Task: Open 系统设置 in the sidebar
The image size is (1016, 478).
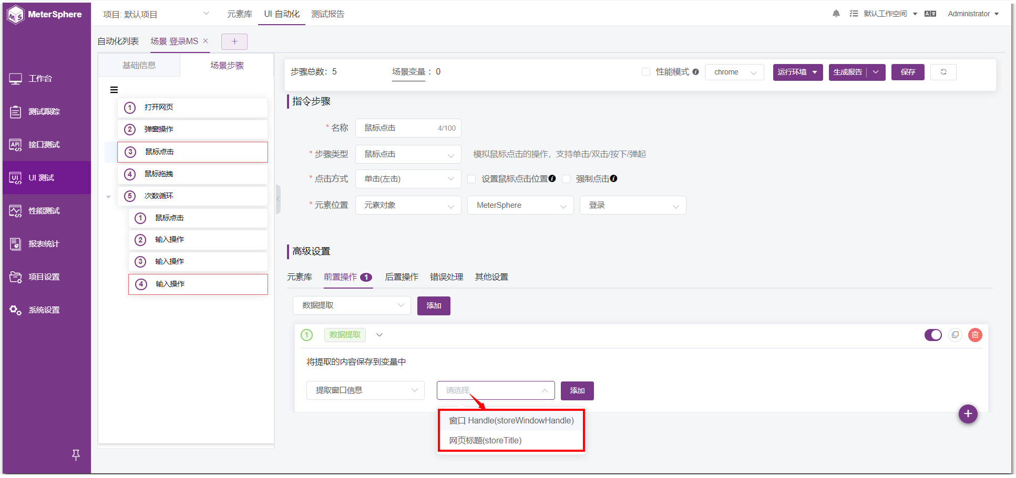Action: point(46,310)
